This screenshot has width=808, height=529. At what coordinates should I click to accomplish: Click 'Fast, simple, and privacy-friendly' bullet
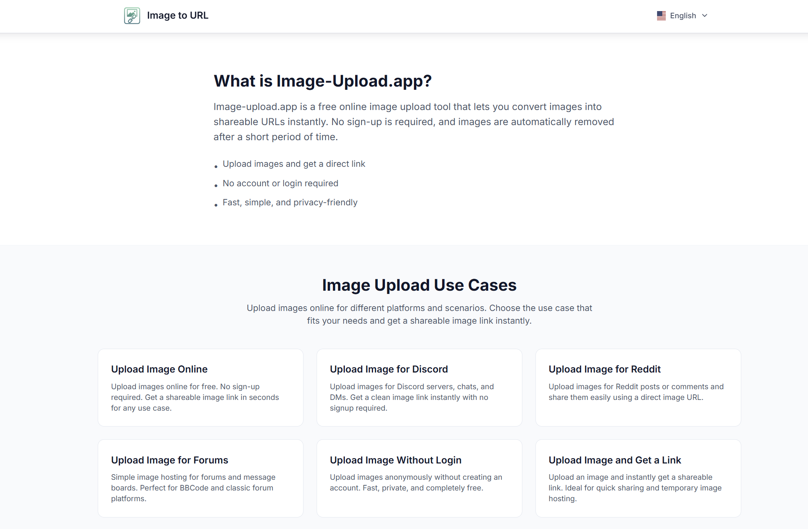(x=290, y=203)
